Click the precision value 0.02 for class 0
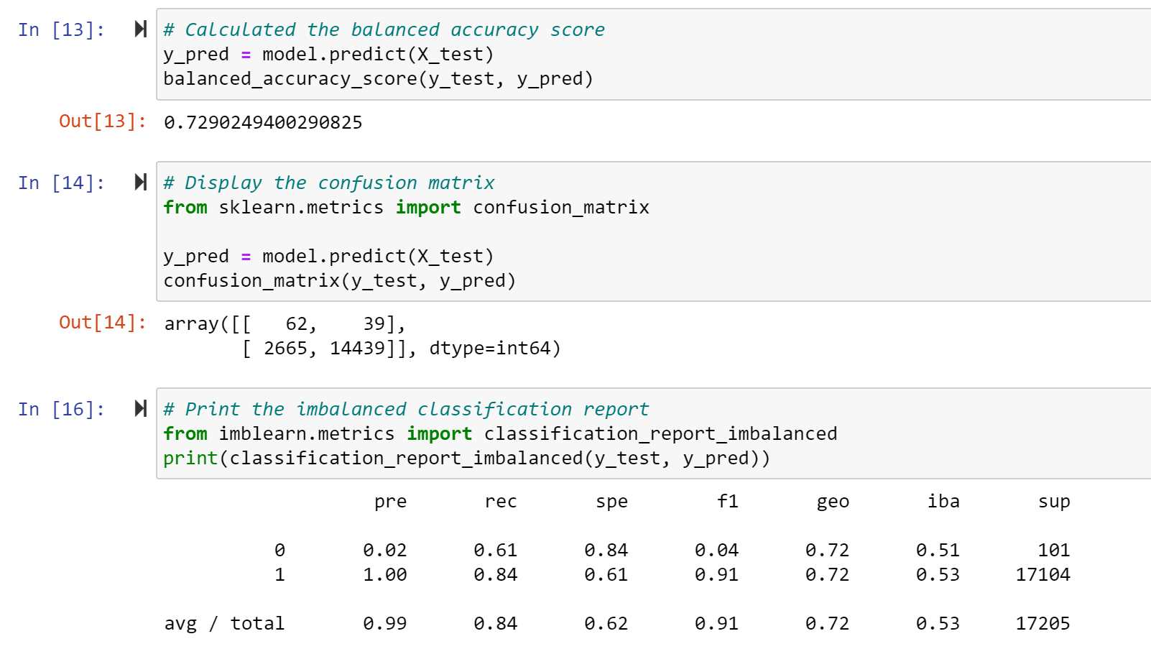 [x=384, y=550]
